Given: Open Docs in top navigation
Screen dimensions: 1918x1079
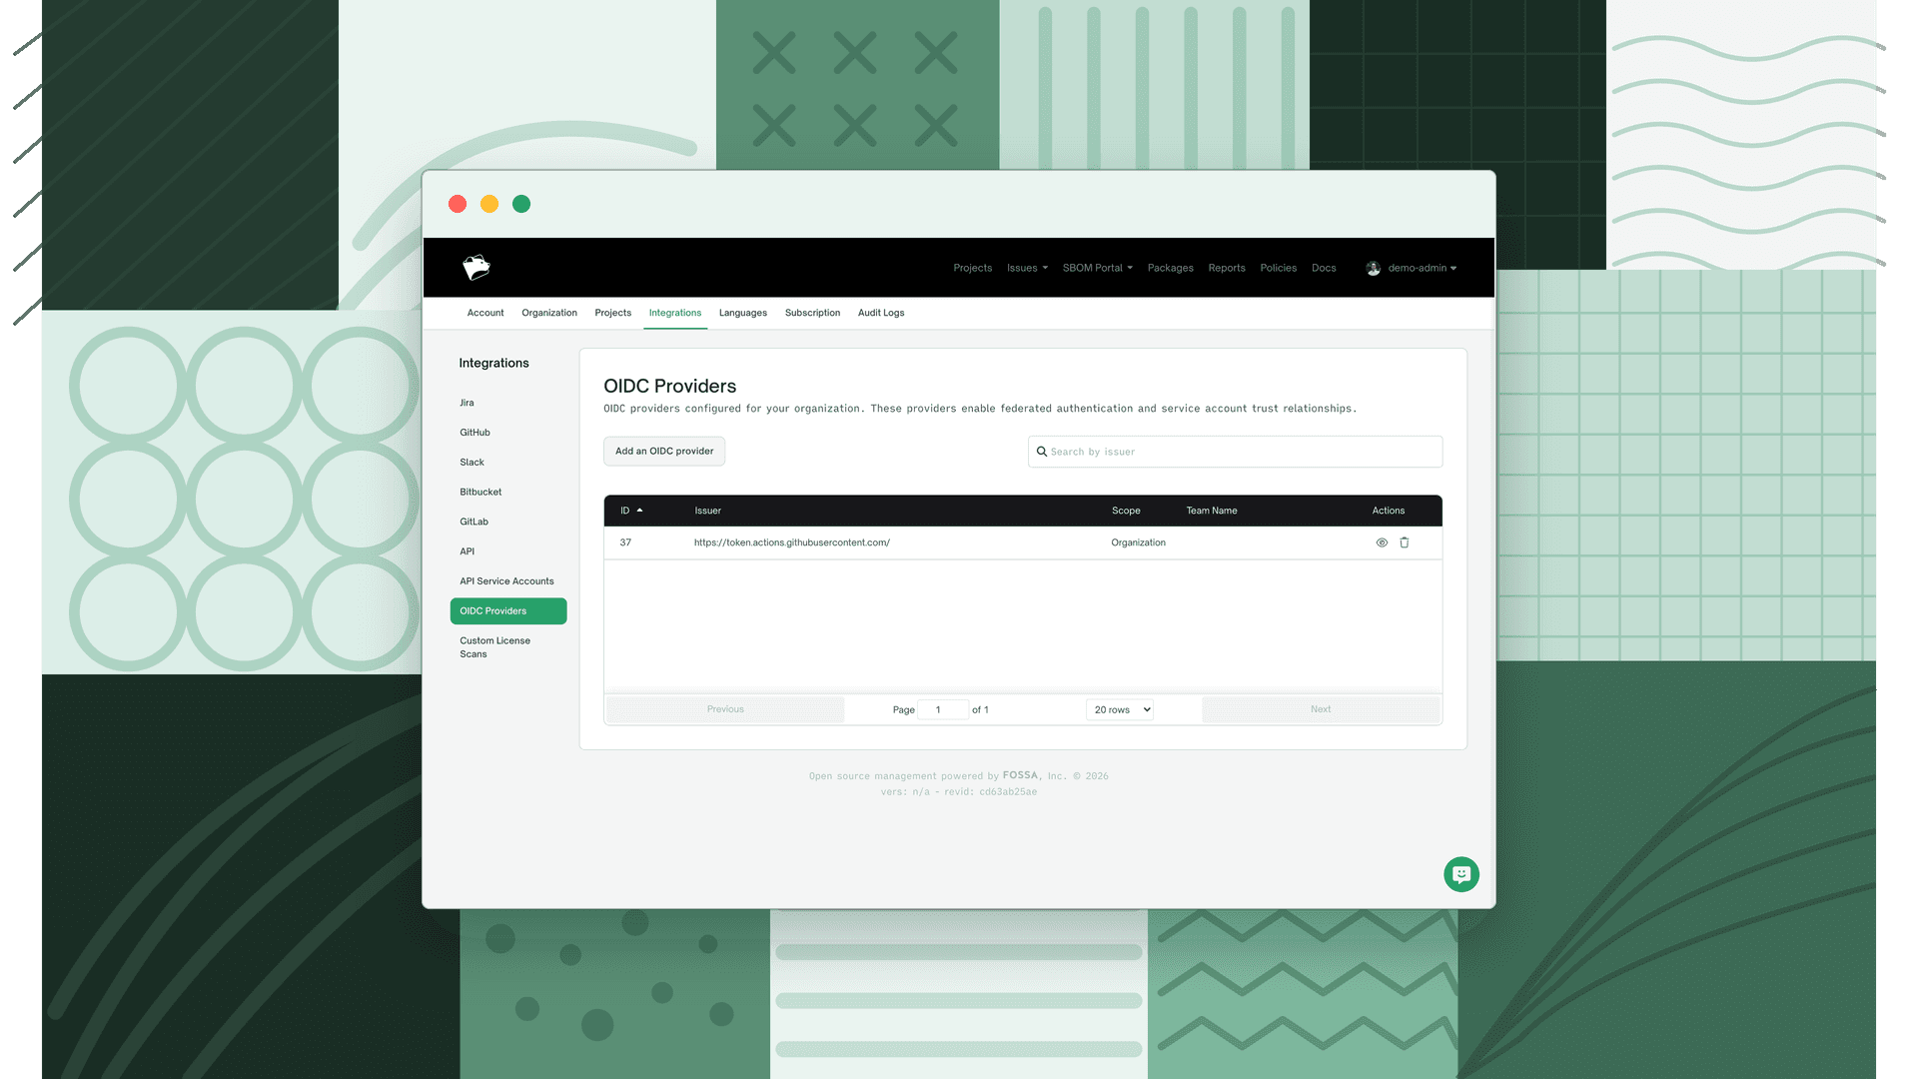Looking at the screenshot, I should tap(1324, 268).
